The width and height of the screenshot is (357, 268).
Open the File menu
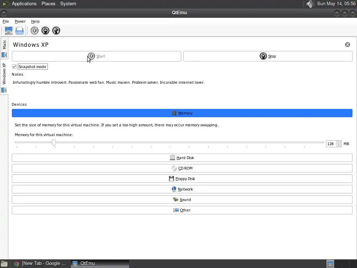click(x=6, y=21)
